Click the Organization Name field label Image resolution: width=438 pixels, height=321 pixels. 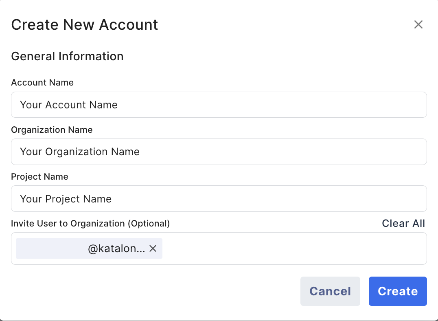pyautogui.click(x=52, y=130)
